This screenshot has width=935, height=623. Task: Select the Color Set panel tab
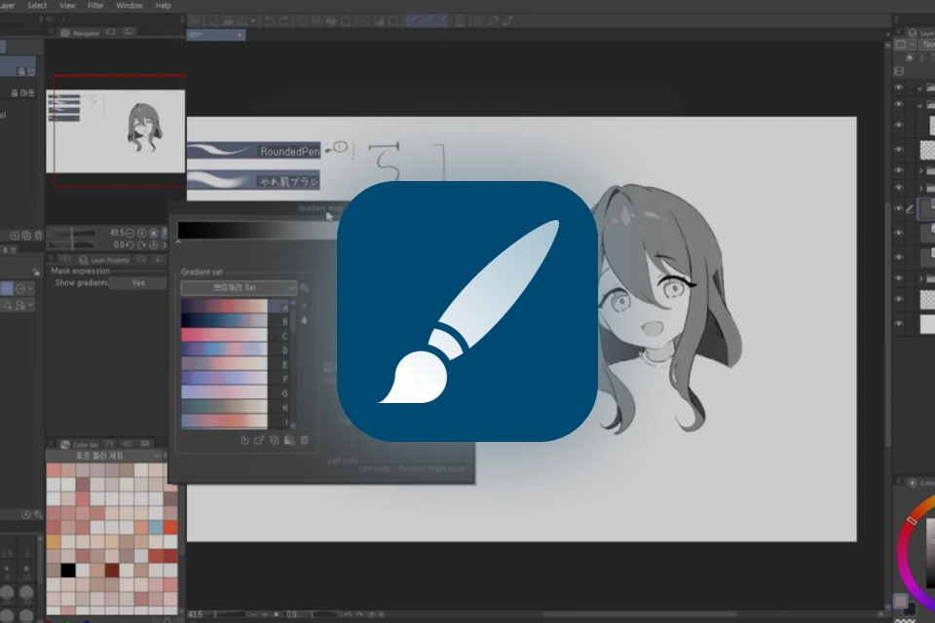click(x=80, y=445)
